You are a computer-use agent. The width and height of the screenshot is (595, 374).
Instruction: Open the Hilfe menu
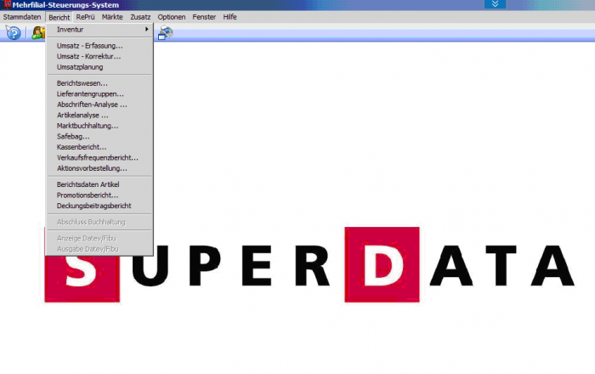point(229,17)
